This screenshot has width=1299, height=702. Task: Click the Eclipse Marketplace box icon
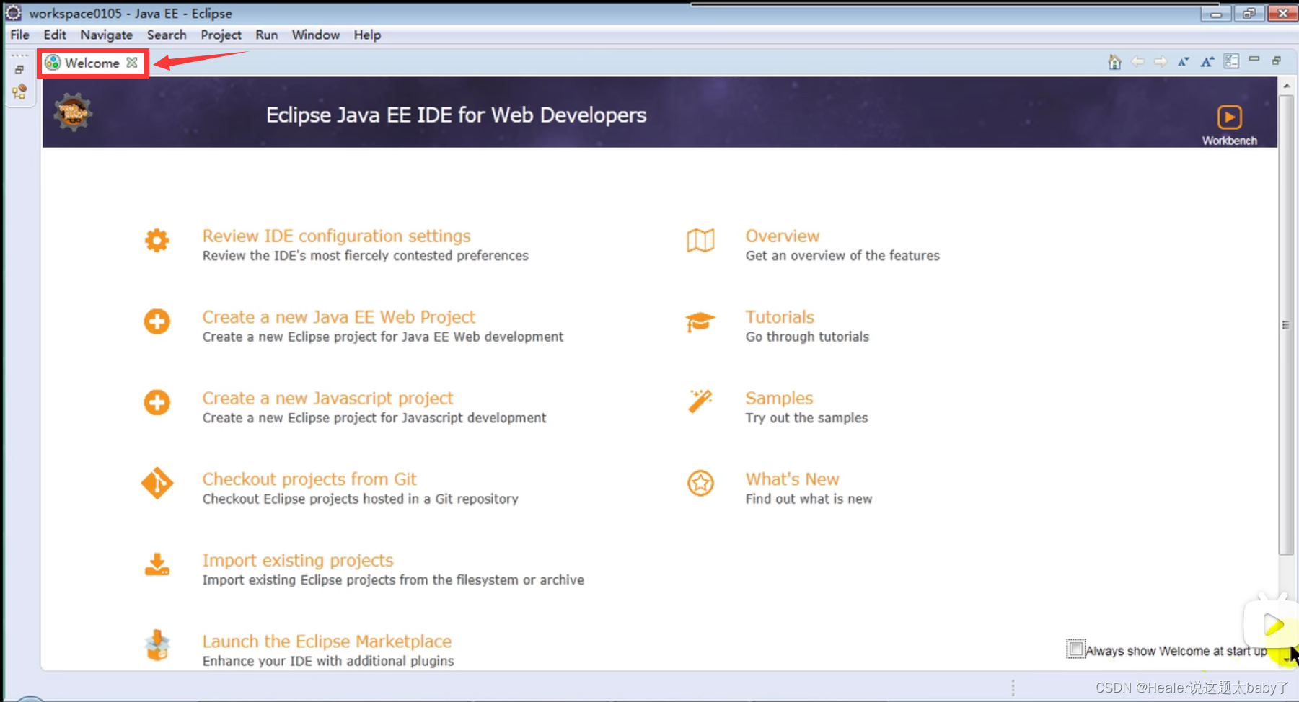[x=157, y=645]
